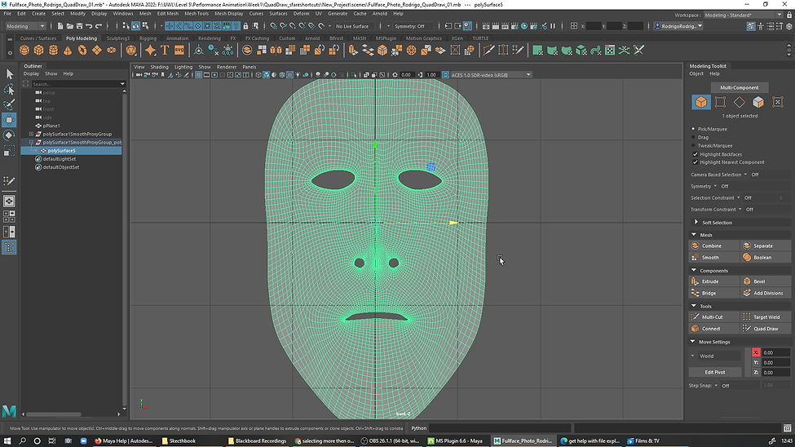Select Drag radio option
This screenshot has width=795, height=447.
pyautogui.click(x=694, y=137)
